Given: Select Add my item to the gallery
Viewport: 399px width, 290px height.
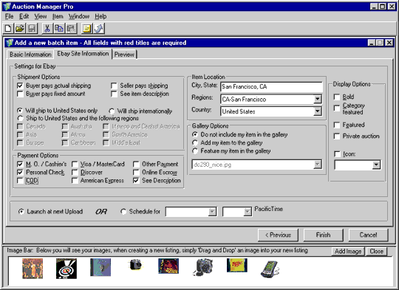Looking at the screenshot, I should [x=195, y=143].
